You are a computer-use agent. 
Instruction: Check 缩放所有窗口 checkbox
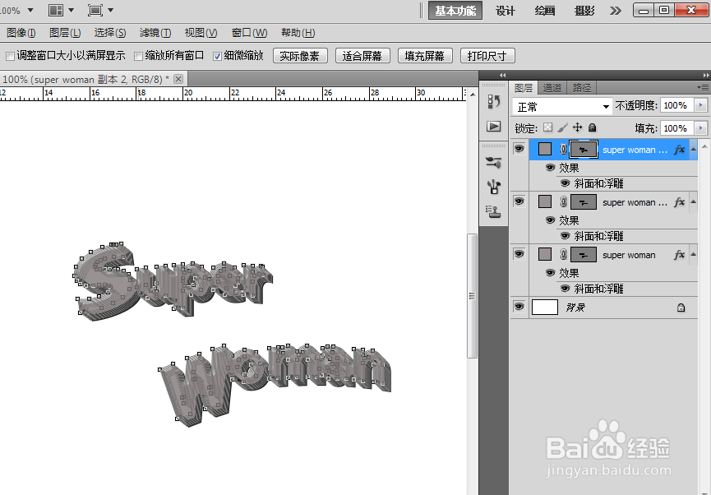(x=139, y=56)
